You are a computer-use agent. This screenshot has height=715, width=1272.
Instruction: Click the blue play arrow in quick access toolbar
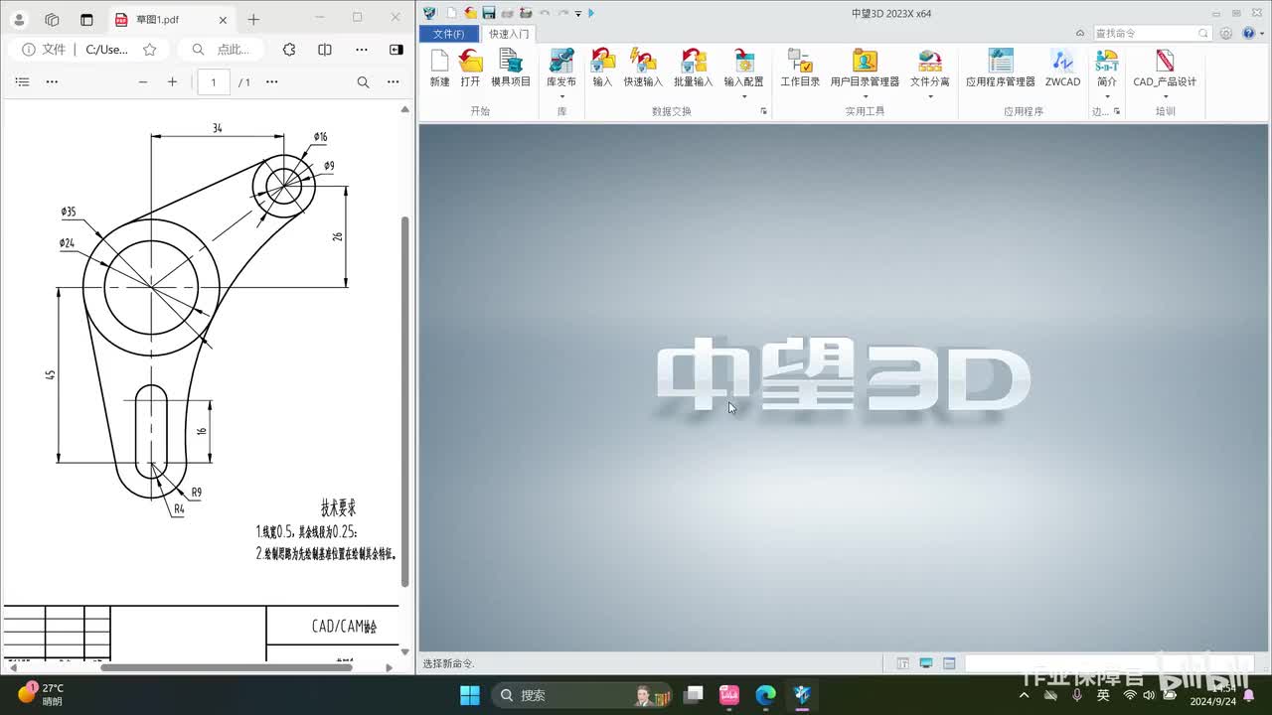point(591,13)
